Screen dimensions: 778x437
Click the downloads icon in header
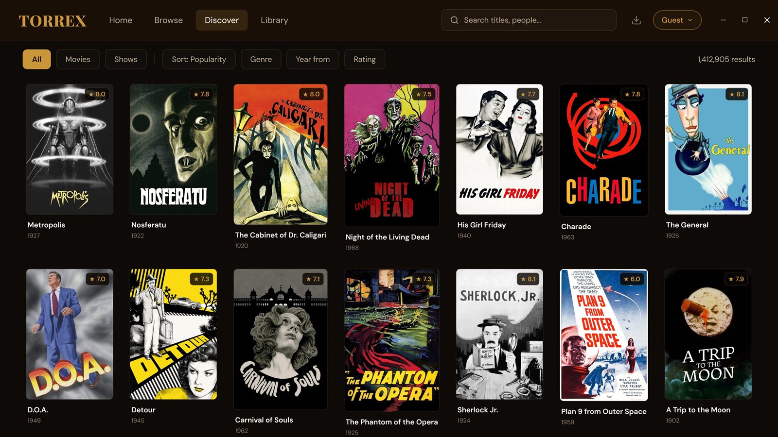pyautogui.click(x=636, y=20)
